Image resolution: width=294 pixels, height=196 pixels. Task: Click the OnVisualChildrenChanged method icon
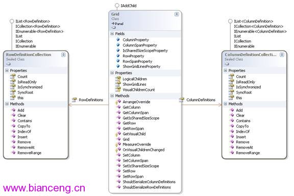[118, 150]
